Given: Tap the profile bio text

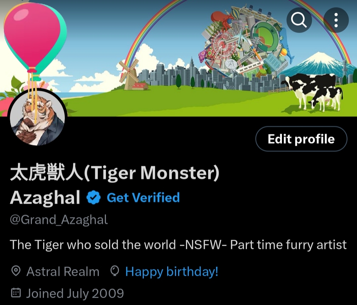Looking at the screenshot, I should click(x=178, y=245).
